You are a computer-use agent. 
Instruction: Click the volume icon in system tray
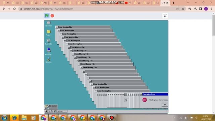[x=196, y=118]
